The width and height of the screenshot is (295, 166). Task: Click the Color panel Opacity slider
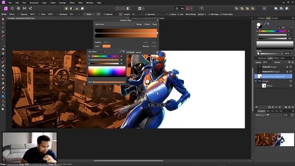pyautogui.click(x=271, y=53)
